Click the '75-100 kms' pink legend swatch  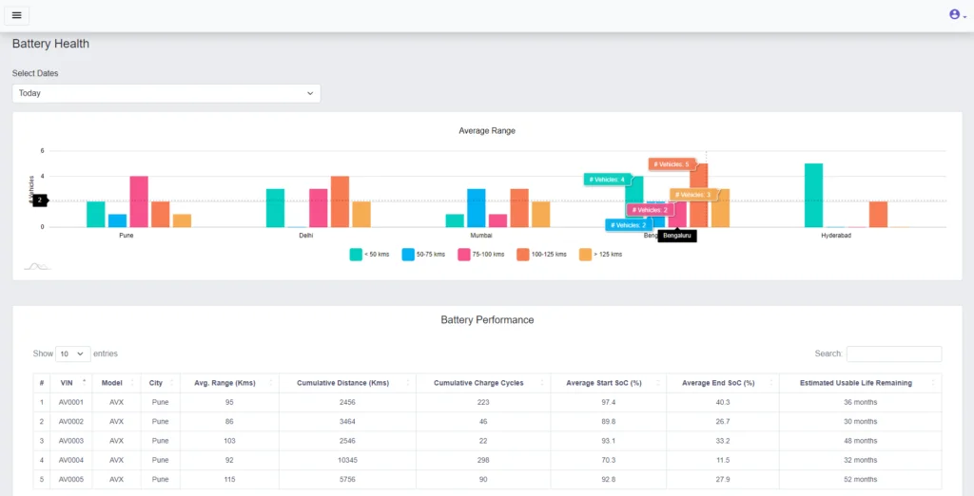click(x=465, y=255)
